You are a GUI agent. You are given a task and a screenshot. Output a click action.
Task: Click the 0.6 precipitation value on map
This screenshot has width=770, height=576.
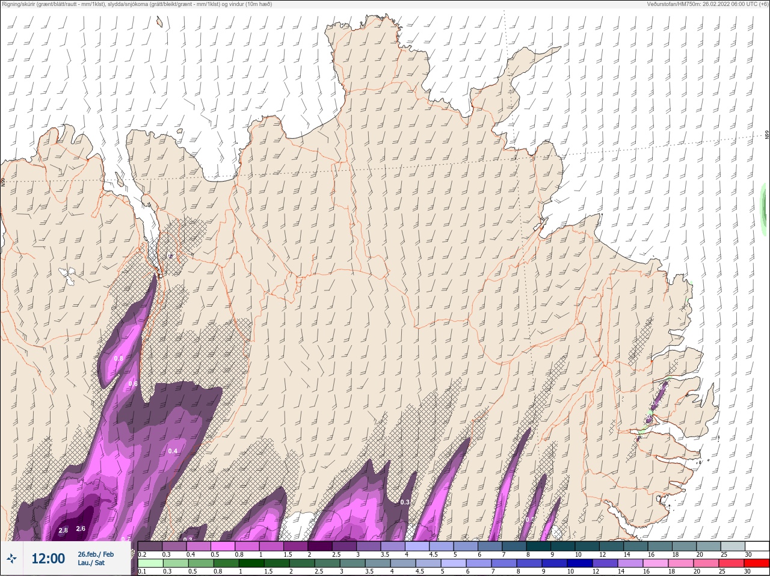(x=133, y=384)
